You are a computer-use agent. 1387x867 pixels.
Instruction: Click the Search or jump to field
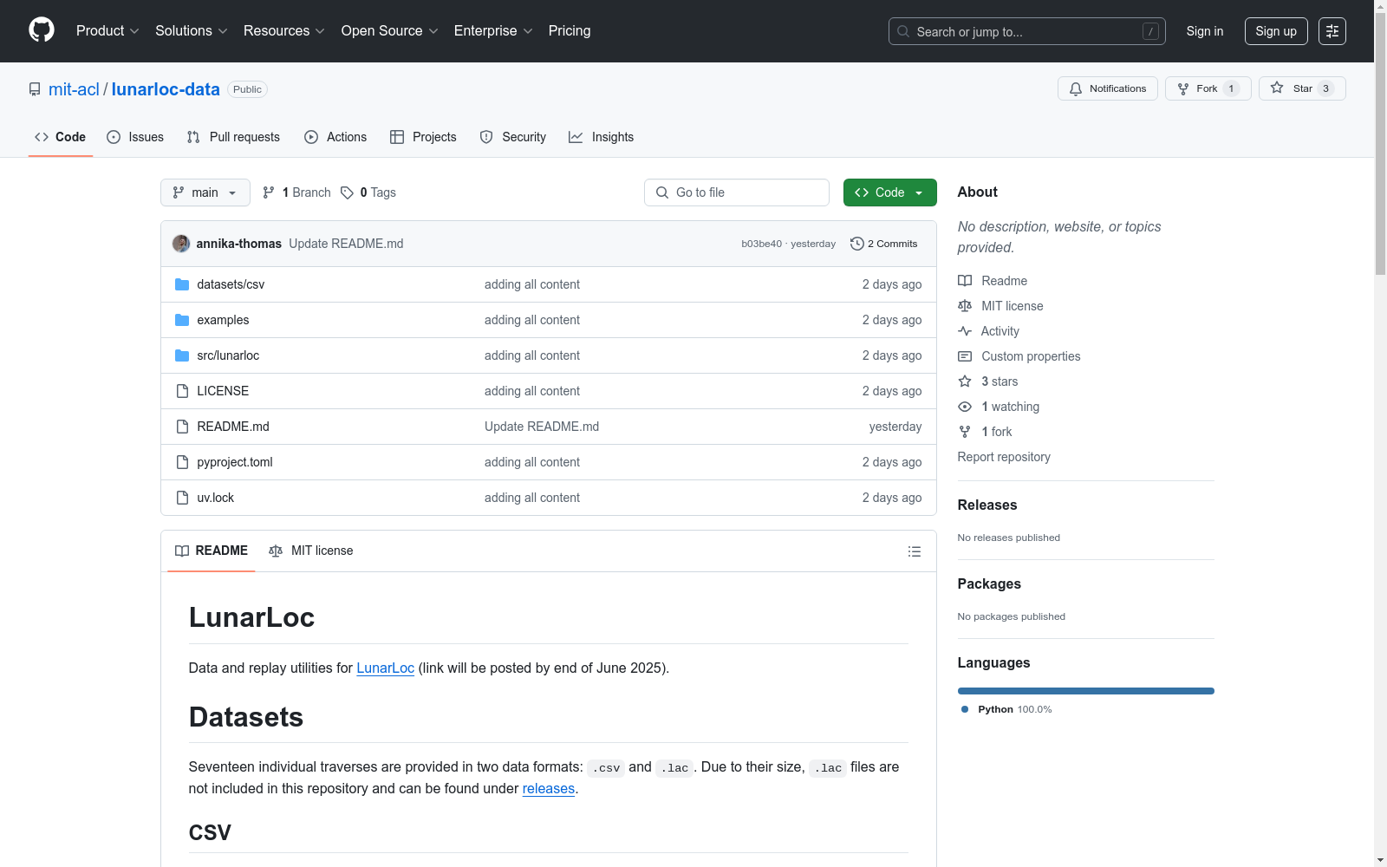[1027, 31]
